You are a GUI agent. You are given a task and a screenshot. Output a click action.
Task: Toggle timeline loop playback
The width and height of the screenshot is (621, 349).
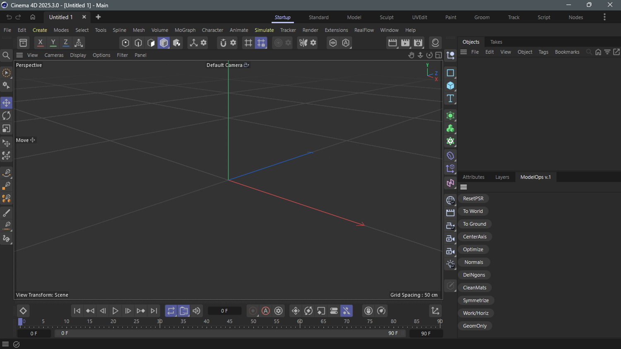click(x=171, y=311)
